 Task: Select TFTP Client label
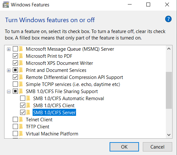tap(38, 127)
